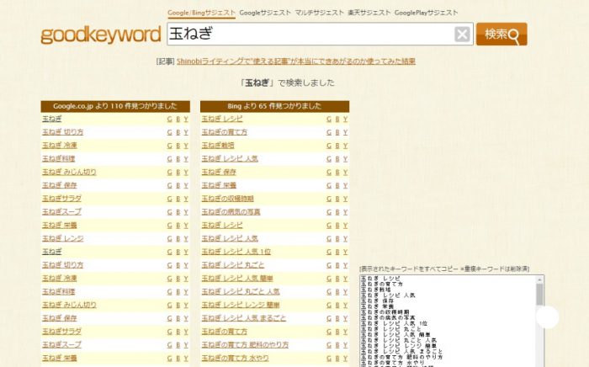589x367 pixels.
Task: Click G icon for 玉ねぎ レシピ 人気 簡単
Action: 329,279
